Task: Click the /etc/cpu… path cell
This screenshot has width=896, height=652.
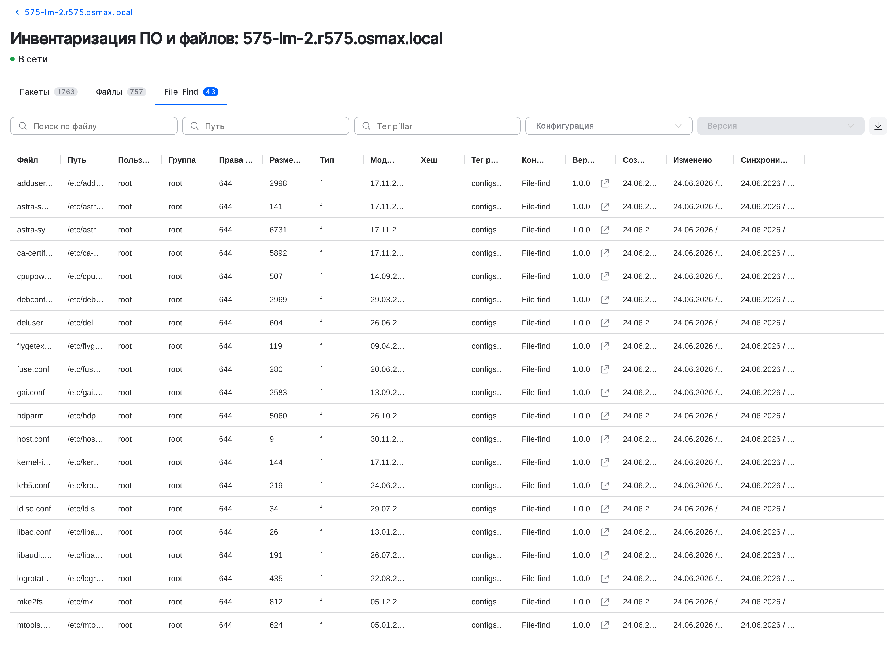Action: [x=85, y=276]
